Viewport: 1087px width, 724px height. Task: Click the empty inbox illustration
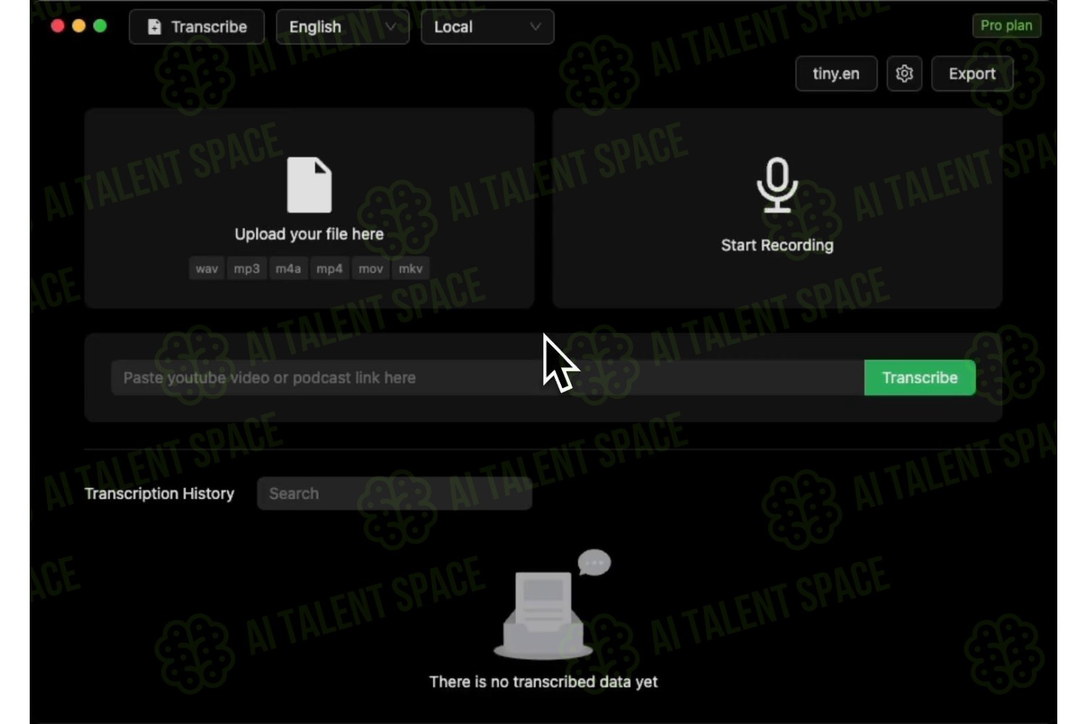(x=543, y=615)
